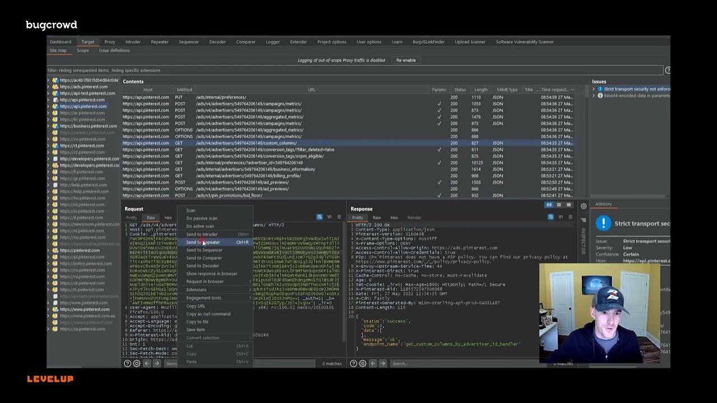717x403 pixels.
Task: Click the Response search field
Action: pyautogui.click(x=468, y=364)
